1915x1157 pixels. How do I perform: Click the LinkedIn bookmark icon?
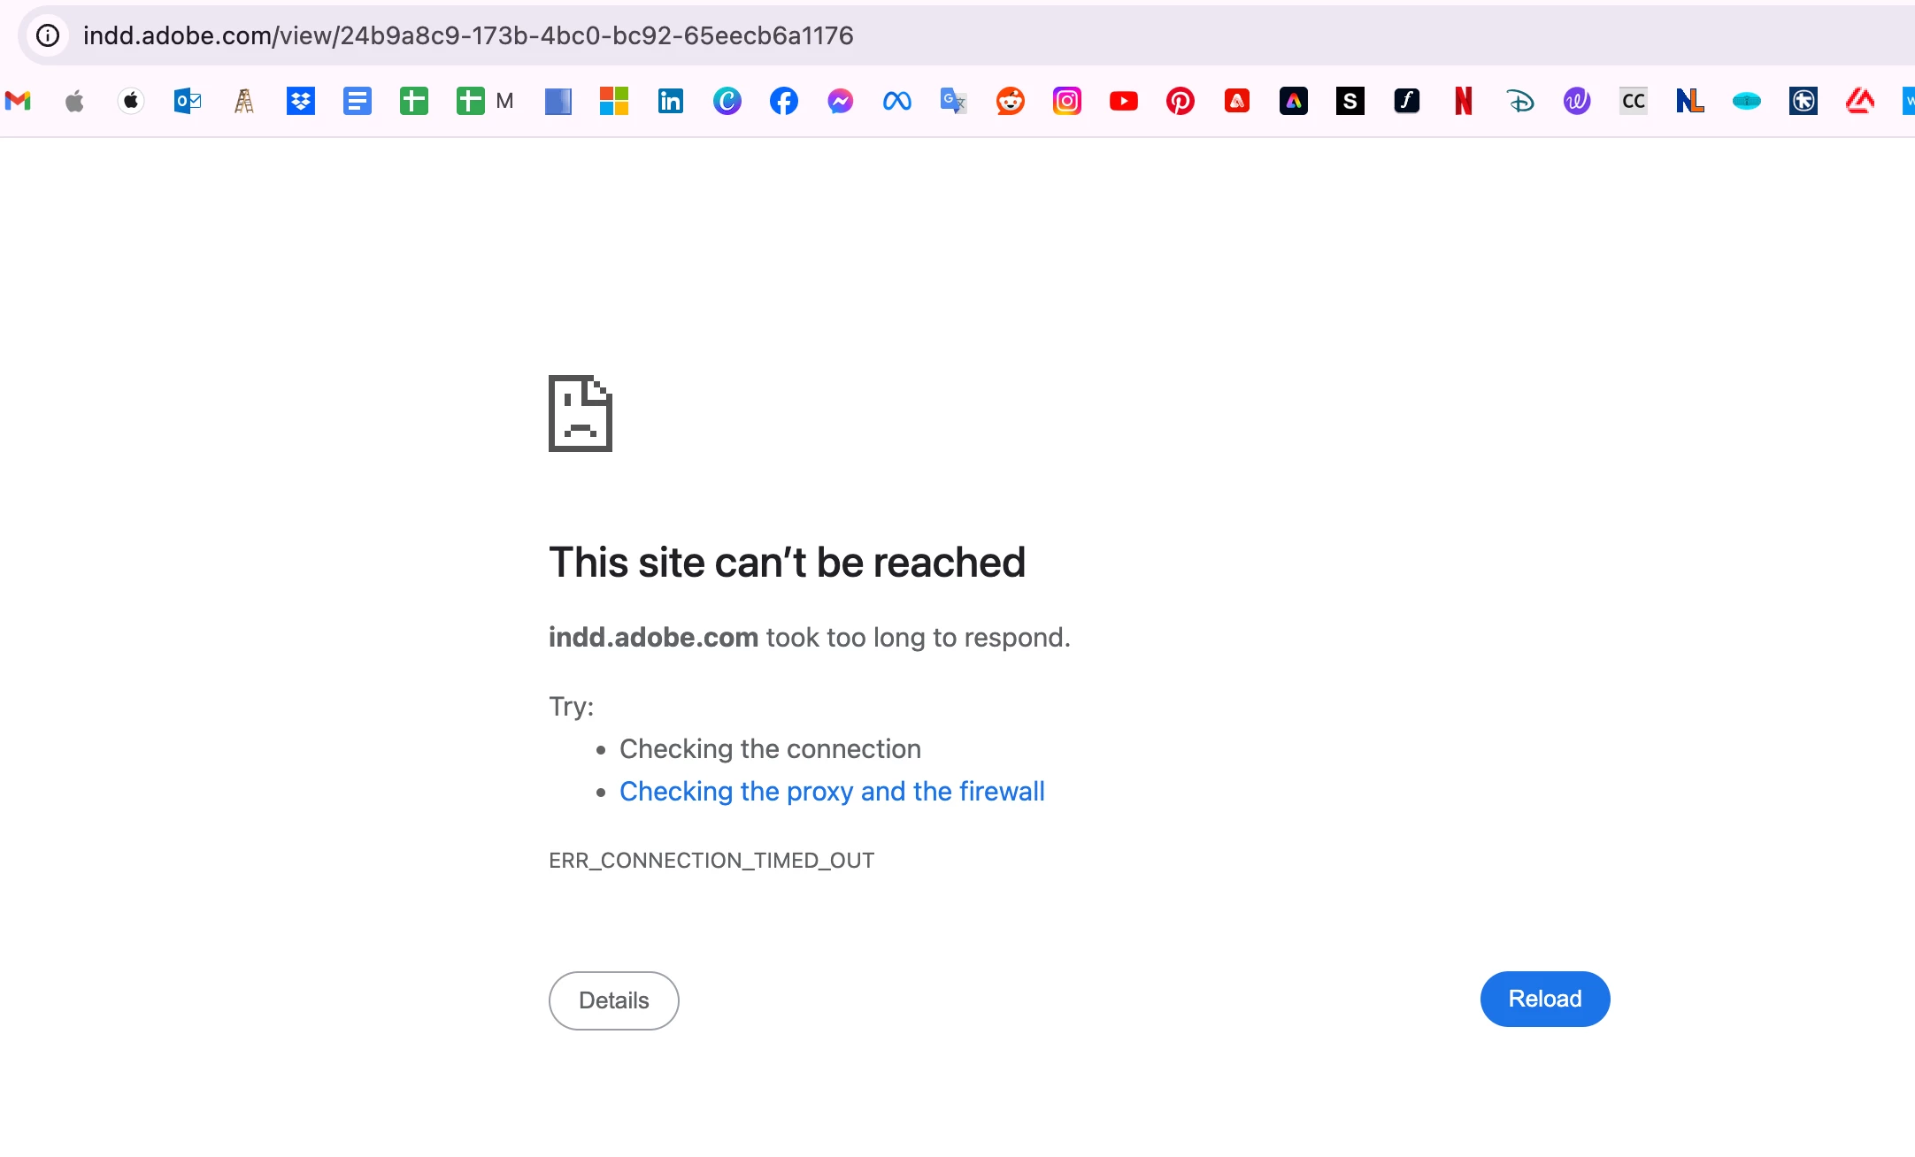point(670,102)
